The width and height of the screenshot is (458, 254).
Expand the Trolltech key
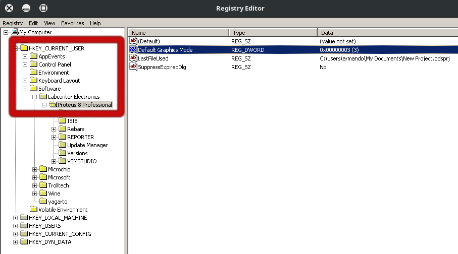coord(34,185)
